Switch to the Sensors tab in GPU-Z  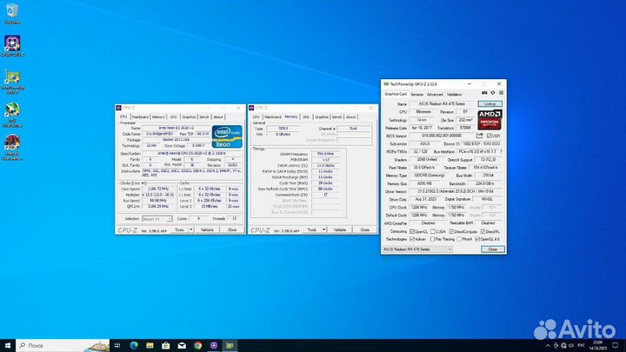(416, 95)
